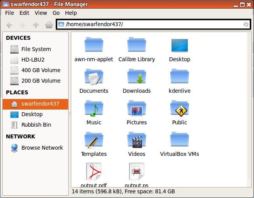Click Browse Network in sidebar
This screenshot has width=254, height=198.
tap(42, 148)
